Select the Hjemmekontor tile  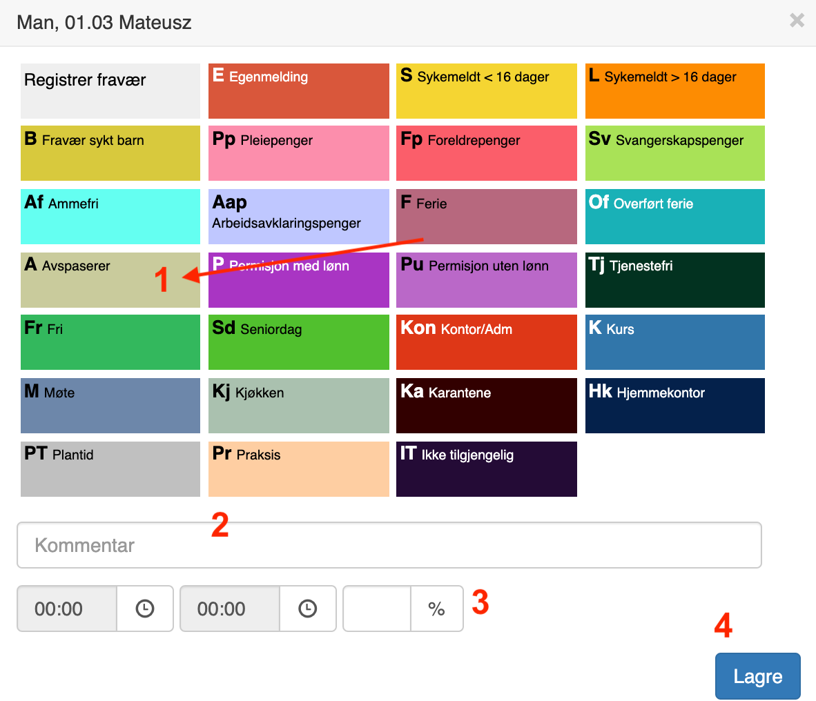[x=674, y=406]
